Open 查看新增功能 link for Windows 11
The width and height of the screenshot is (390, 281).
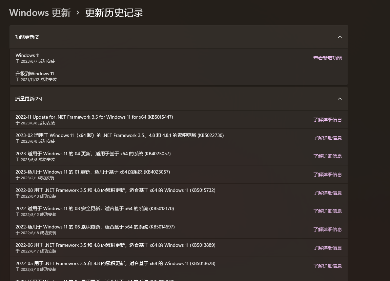[327, 58]
